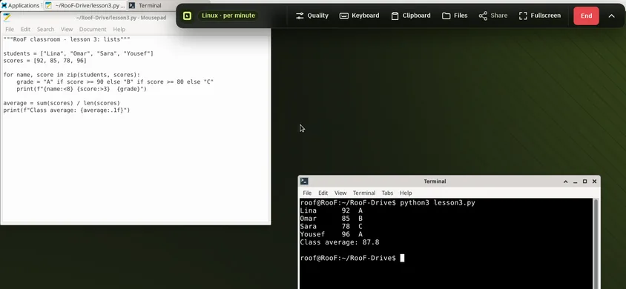Open the File menu in Mousepad

[x=10, y=29]
